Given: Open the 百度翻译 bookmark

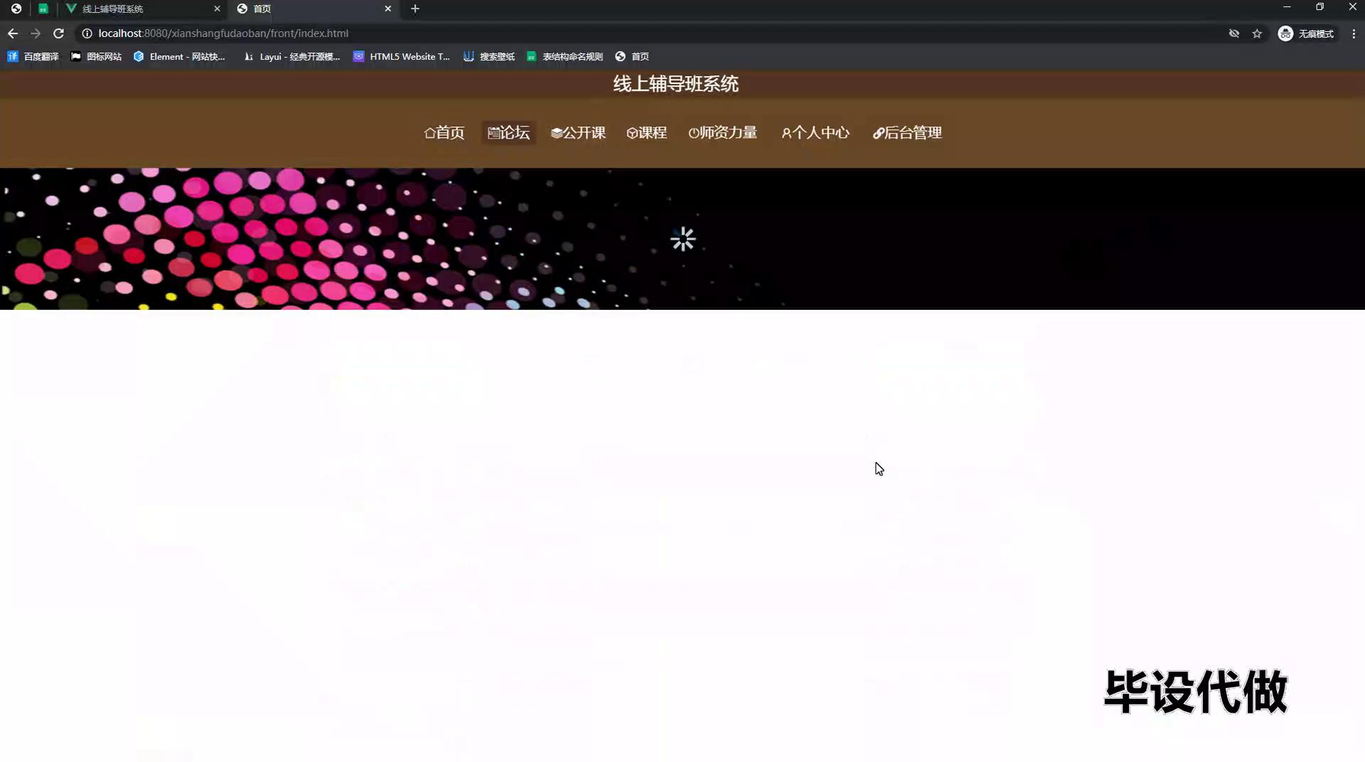Looking at the screenshot, I should coord(33,57).
